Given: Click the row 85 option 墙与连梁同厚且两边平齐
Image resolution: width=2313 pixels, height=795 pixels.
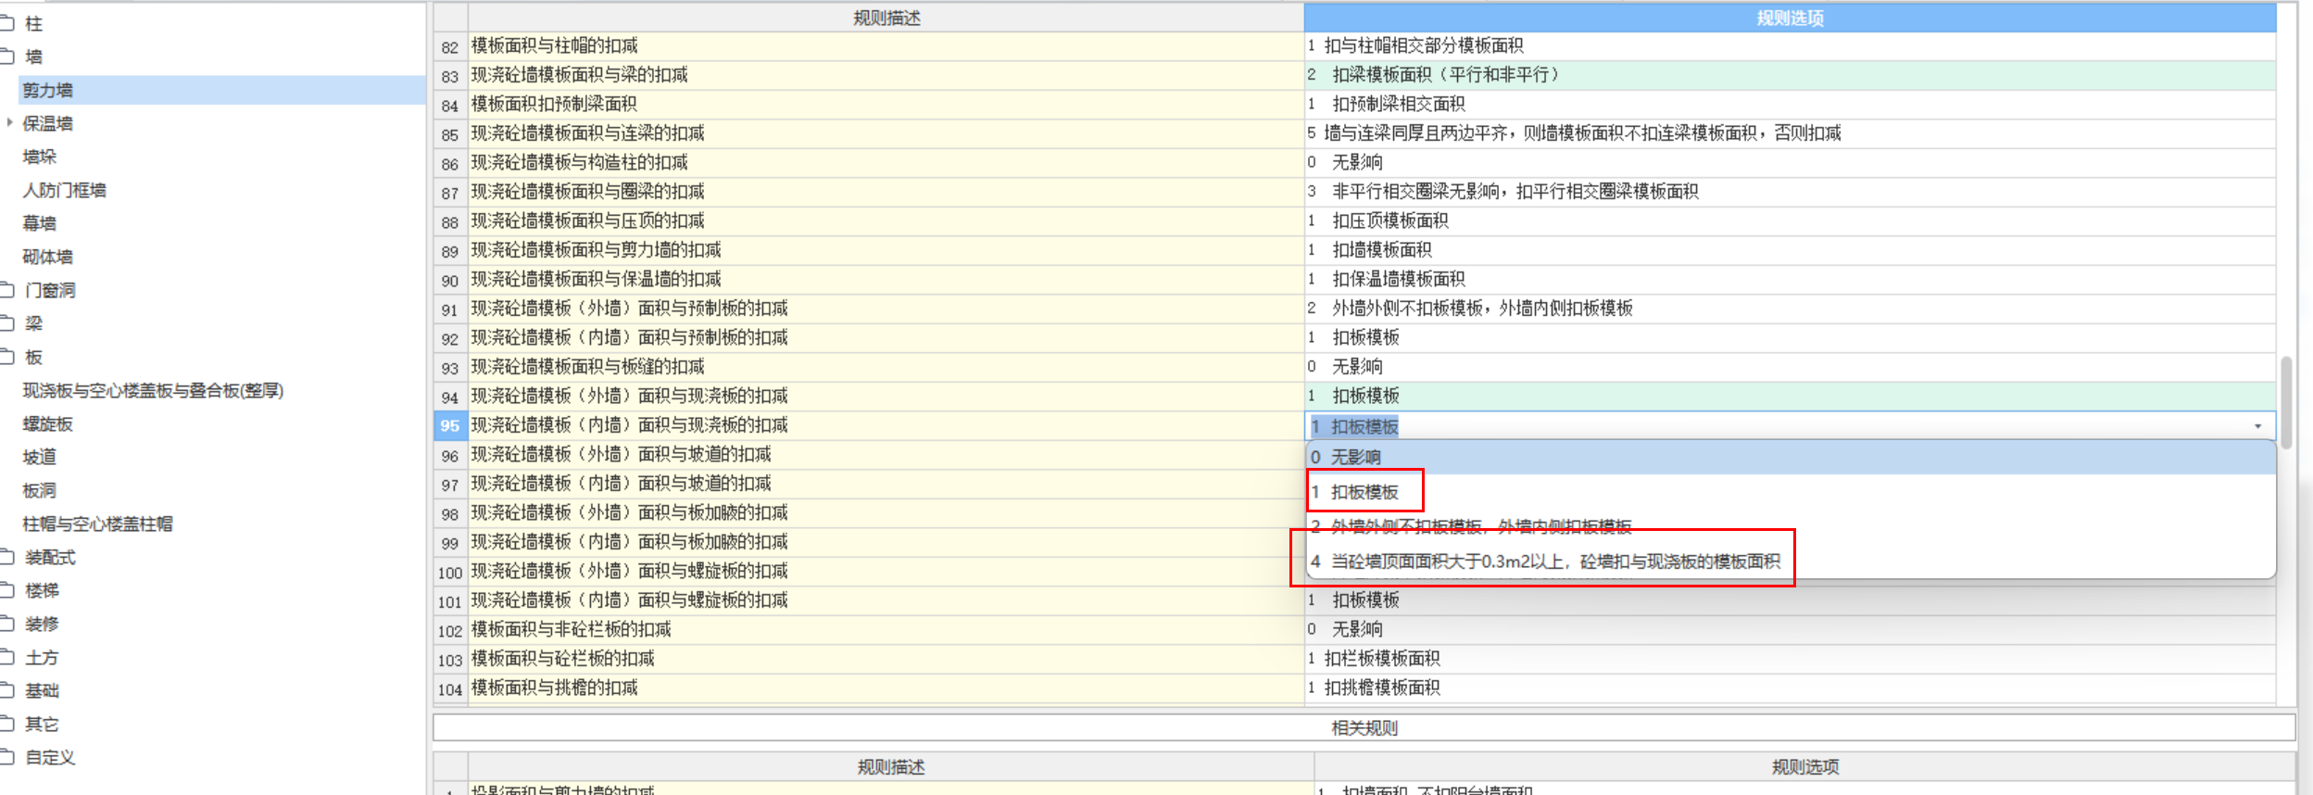Looking at the screenshot, I should pyautogui.click(x=1790, y=133).
